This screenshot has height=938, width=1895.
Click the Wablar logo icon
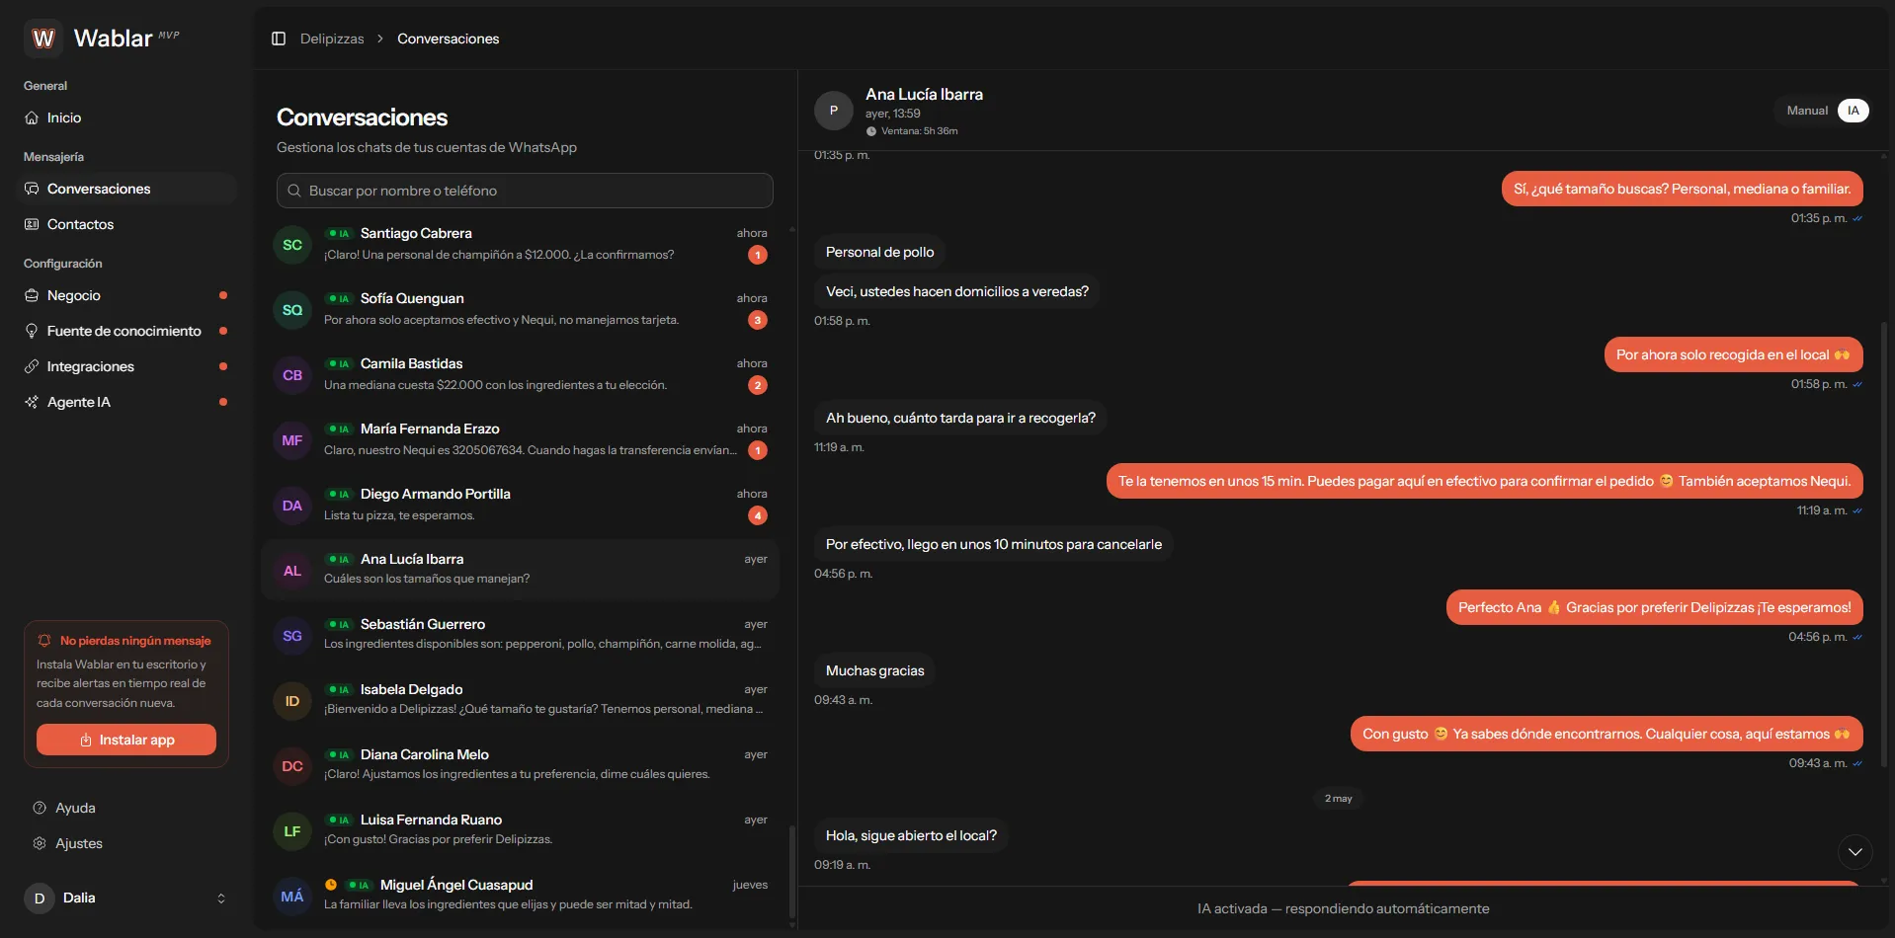click(43, 39)
